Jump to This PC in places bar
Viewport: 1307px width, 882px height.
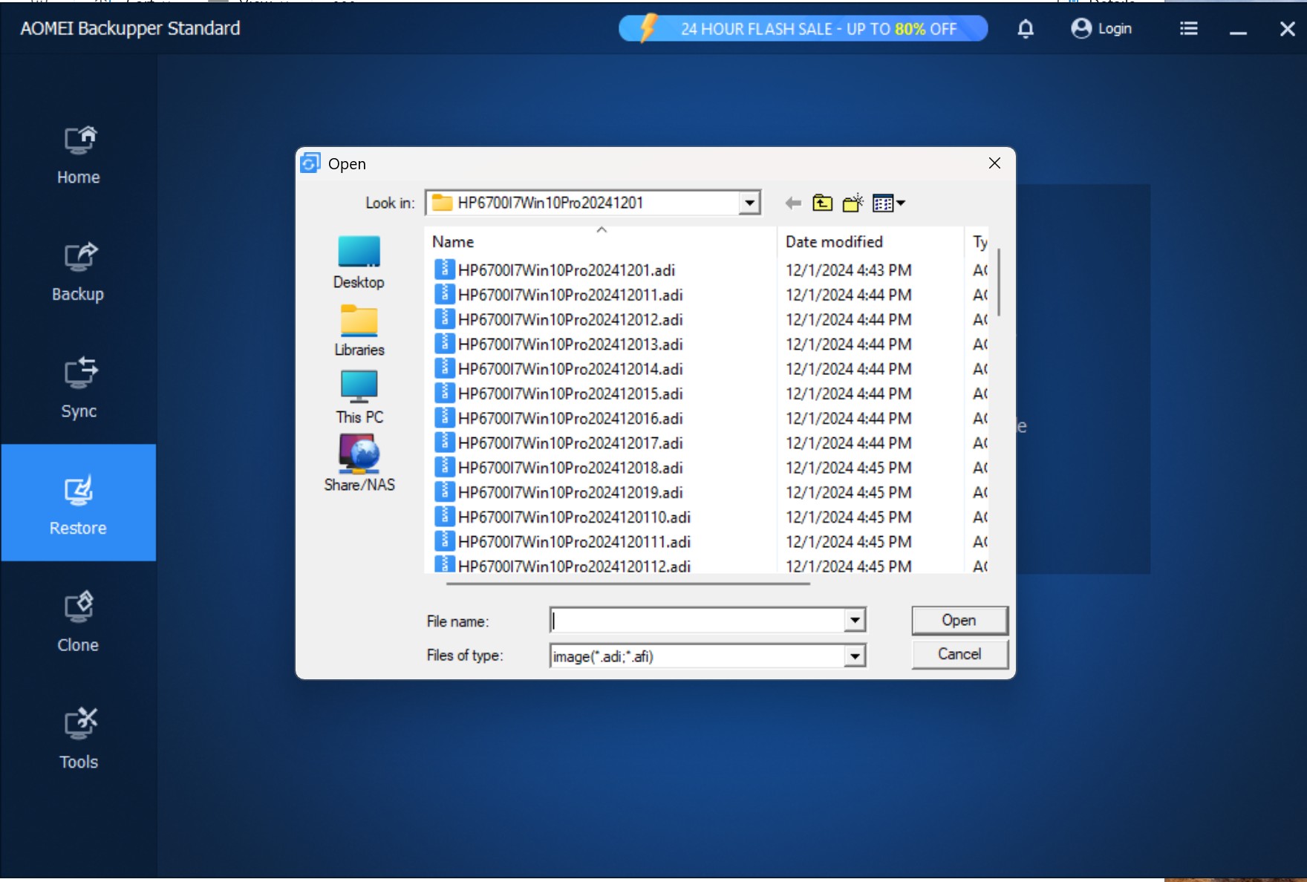point(359,398)
